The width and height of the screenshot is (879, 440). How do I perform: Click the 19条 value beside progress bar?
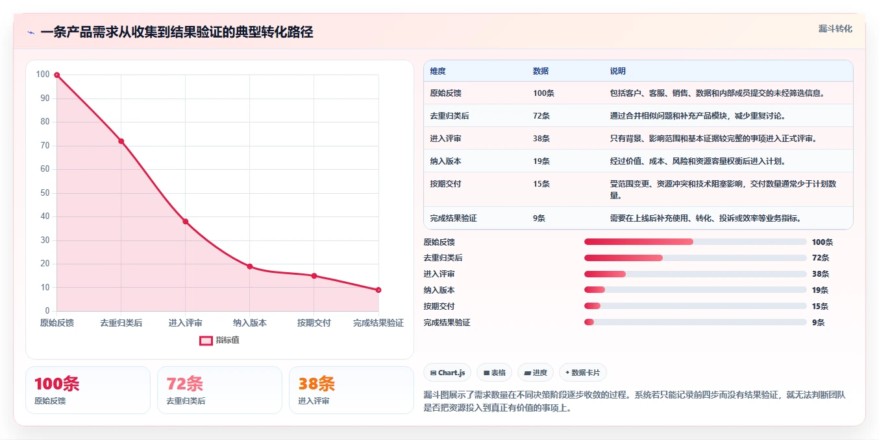point(820,290)
